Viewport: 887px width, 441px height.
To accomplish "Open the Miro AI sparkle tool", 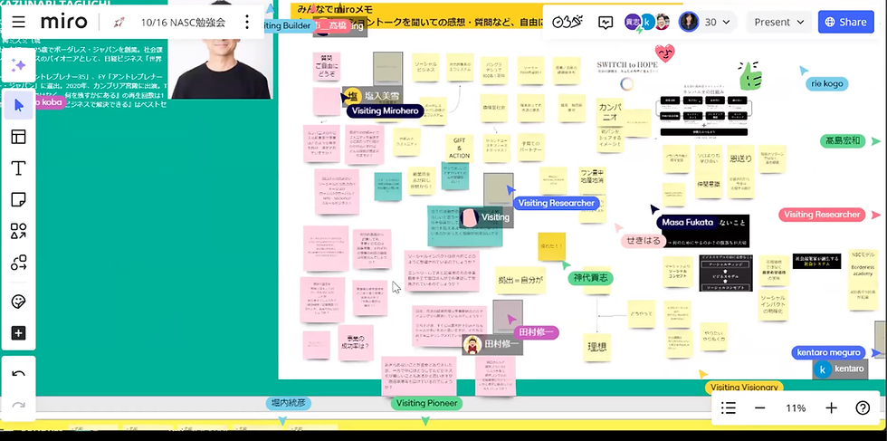I will [19, 65].
